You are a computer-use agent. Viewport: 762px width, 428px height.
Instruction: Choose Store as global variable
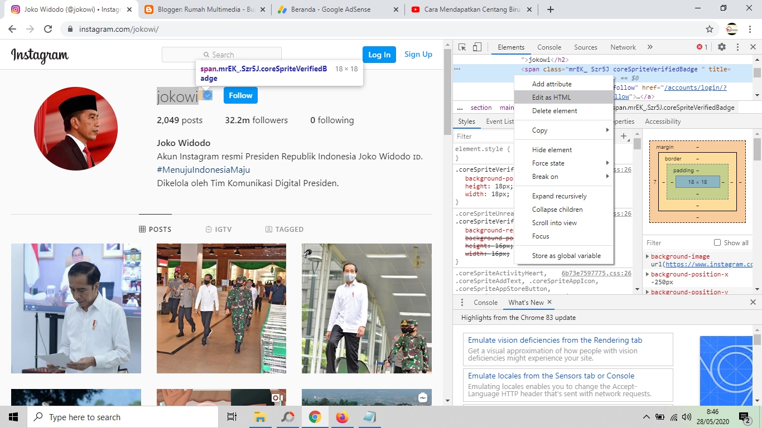pyautogui.click(x=563, y=256)
